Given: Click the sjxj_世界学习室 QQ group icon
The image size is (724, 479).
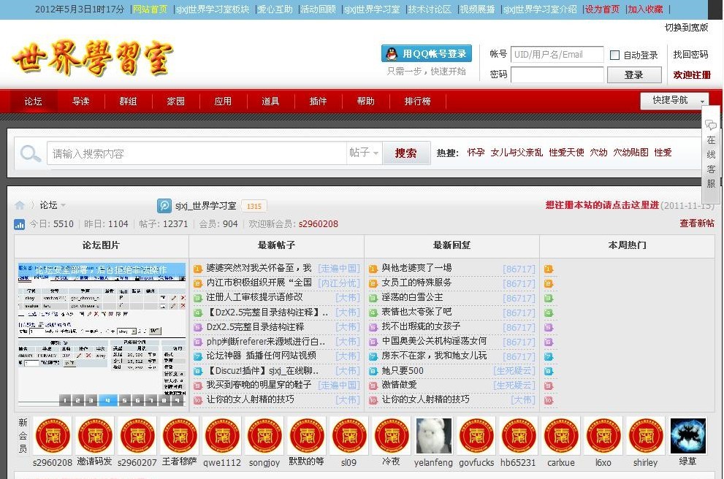Looking at the screenshot, I should pos(163,205).
